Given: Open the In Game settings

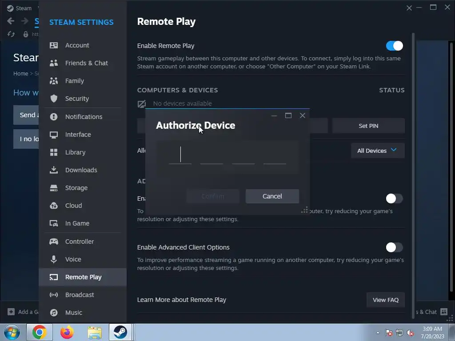Looking at the screenshot, I should pyautogui.click(x=83, y=223).
